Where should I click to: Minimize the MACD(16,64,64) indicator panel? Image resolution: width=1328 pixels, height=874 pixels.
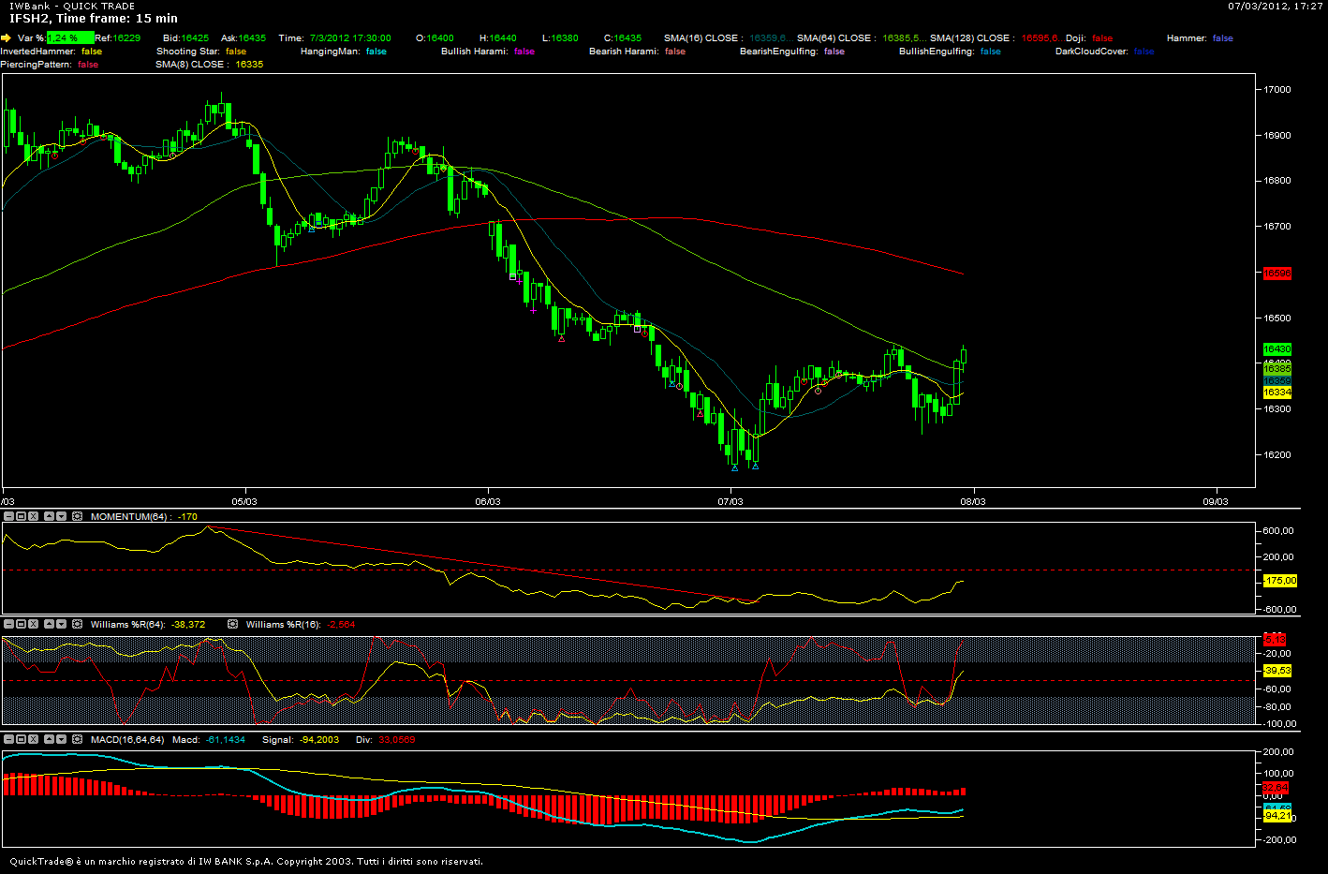point(8,739)
